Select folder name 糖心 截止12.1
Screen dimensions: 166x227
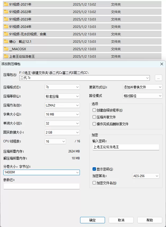tap(20, 41)
